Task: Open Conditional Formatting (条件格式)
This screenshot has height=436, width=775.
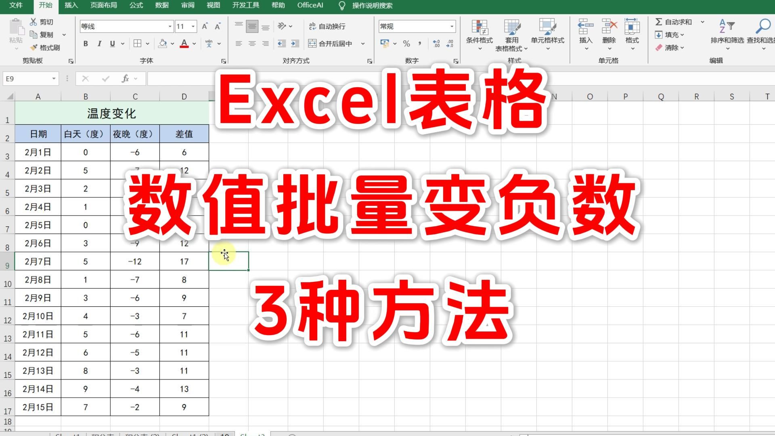Action: 480,34
